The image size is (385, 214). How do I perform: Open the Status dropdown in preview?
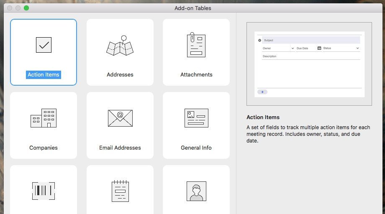(x=357, y=48)
